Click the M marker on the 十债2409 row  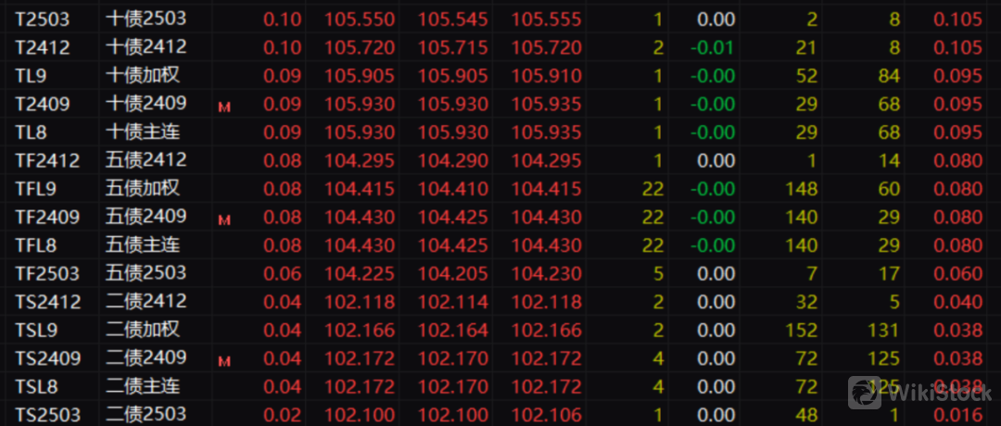[223, 107]
